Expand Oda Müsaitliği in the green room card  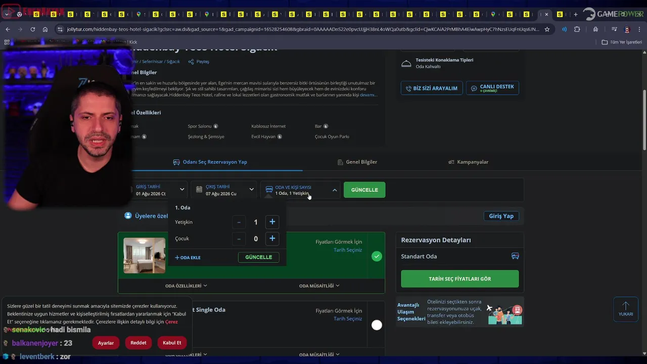pos(319,286)
